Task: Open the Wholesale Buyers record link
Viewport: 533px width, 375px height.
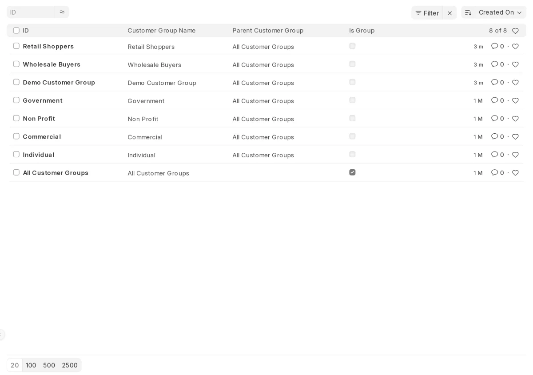Action: pos(52,64)
